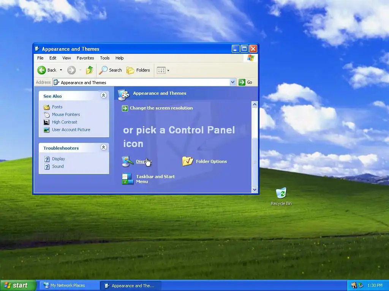The height and width of the screenshot is (291, 389).
Task: Open the File menu
Action: tap(40, 58)
